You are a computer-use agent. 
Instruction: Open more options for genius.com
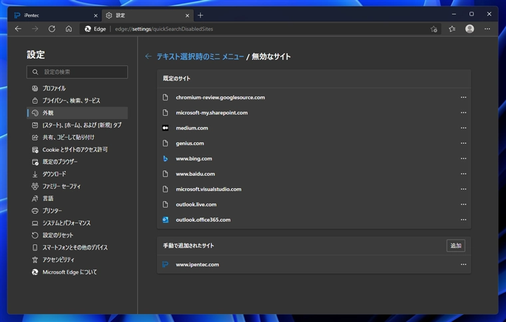pyautogui.click(x=463, y=143)
